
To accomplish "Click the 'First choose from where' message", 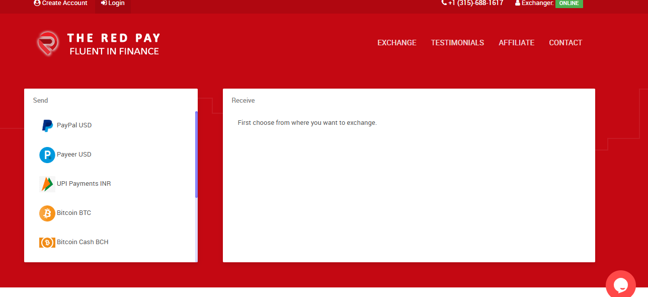I will [x=307, y=123].
